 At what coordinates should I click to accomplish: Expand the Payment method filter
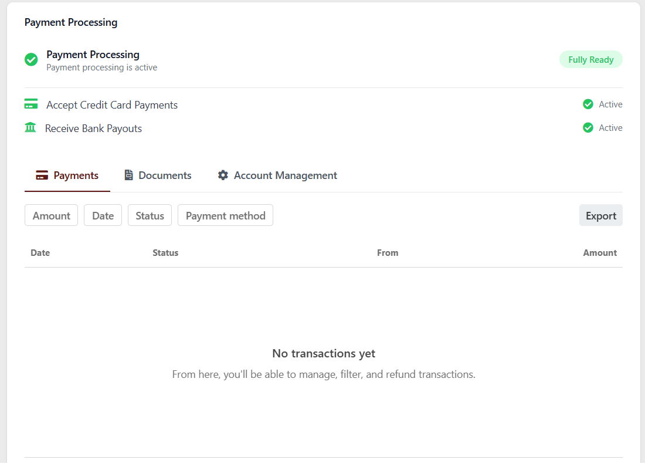click(x=225, y=215)
